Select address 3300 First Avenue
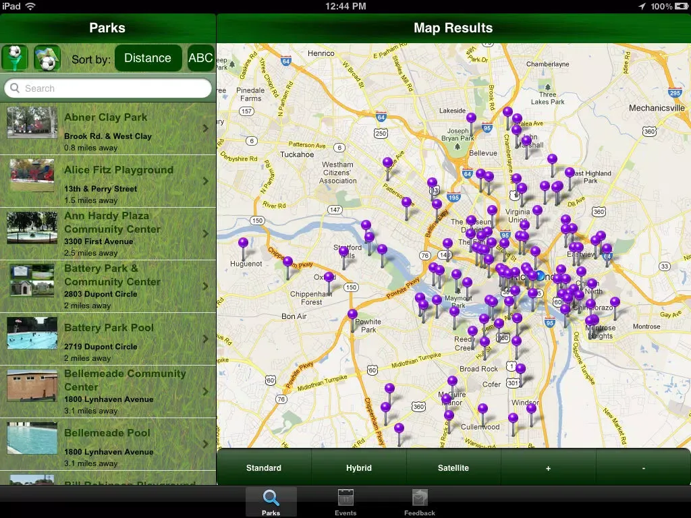This screenshot has height=518, width=691. [99, 241]
